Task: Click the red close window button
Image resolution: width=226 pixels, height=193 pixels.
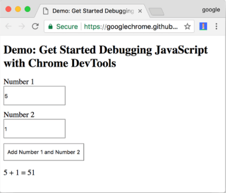Action: 9,9
